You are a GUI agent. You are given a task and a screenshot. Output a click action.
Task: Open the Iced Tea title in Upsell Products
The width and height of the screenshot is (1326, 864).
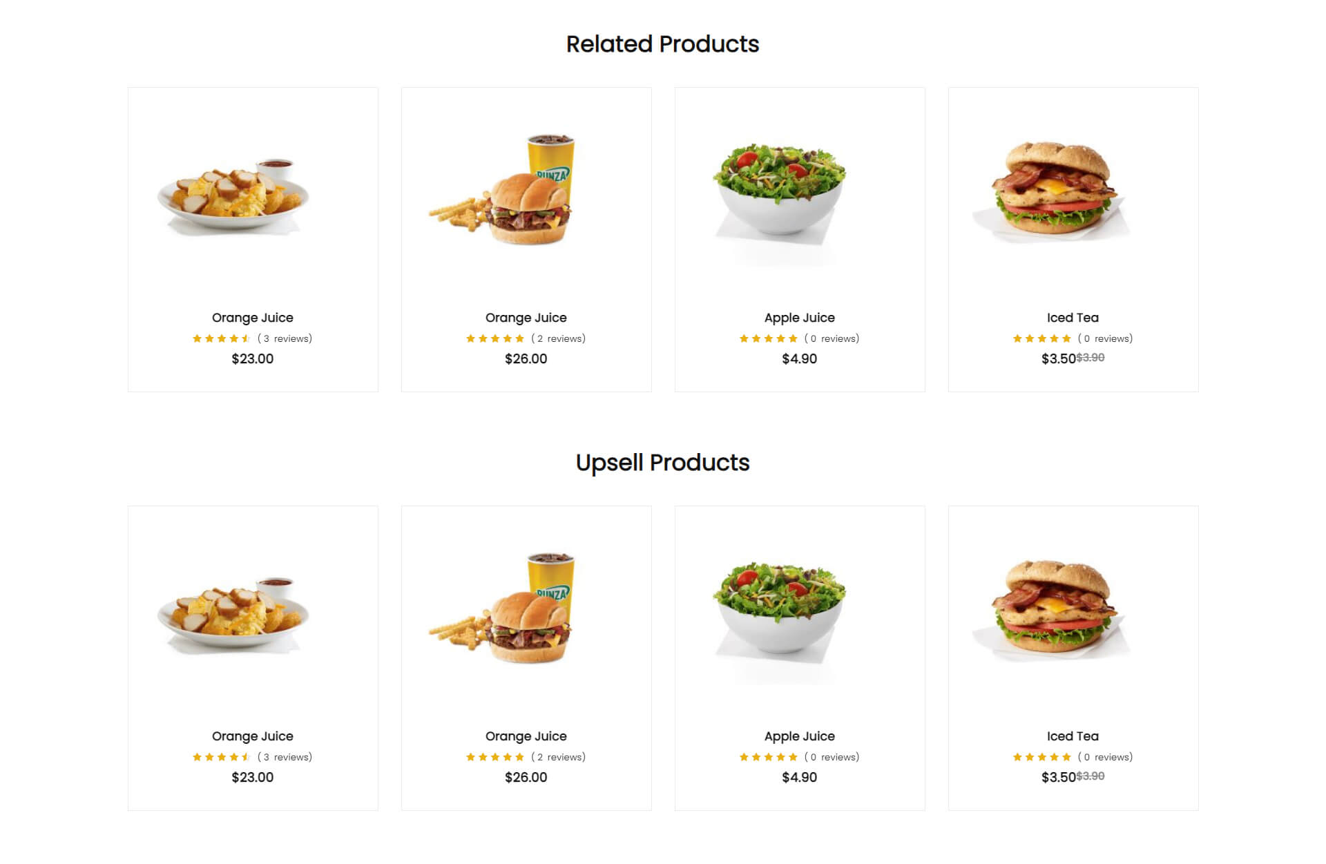[1073, 736]
